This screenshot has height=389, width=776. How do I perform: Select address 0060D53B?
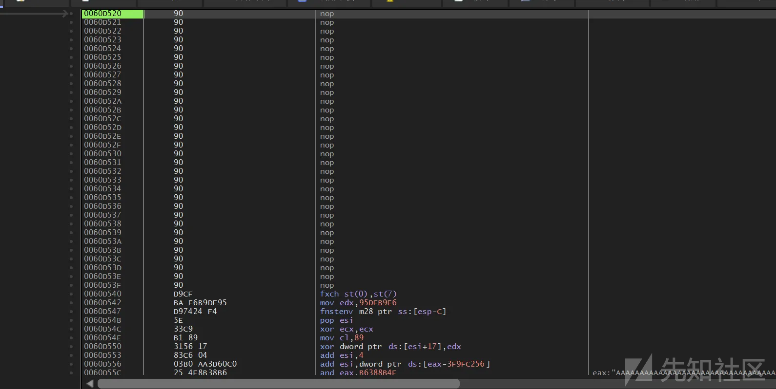point(102,250)
